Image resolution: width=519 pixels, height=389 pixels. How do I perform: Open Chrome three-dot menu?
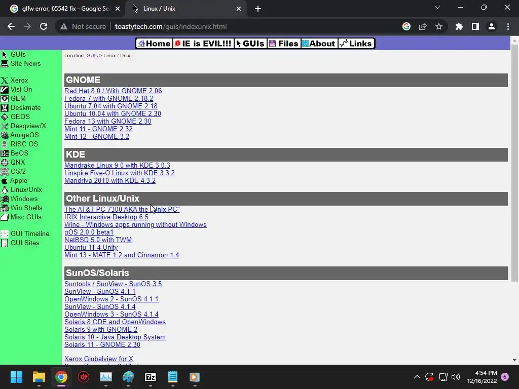(x=508, y=26)
